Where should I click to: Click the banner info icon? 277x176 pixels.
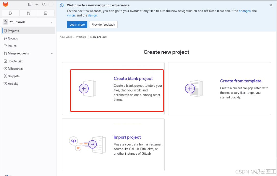[x=62, y=5]
